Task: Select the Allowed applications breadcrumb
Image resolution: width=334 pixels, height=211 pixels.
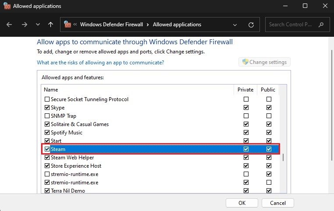Action: pos(177,25)
